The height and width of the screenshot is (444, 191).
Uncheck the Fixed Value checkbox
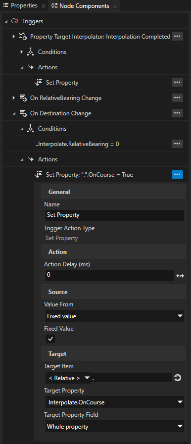pos(51,339)
